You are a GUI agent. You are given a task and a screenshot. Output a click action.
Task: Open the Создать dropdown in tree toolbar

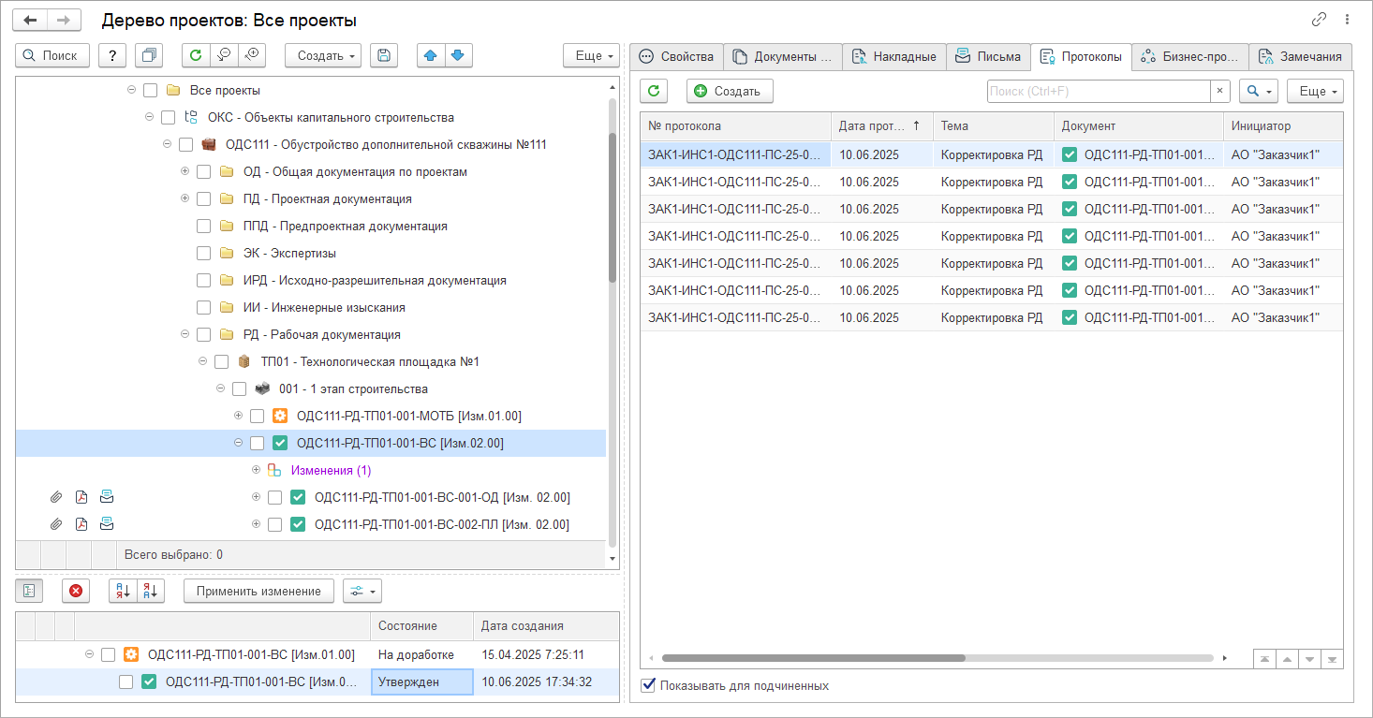point(322,56)
